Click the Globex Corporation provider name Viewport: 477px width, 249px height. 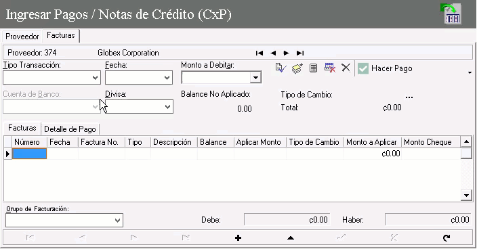pos(128,53)
